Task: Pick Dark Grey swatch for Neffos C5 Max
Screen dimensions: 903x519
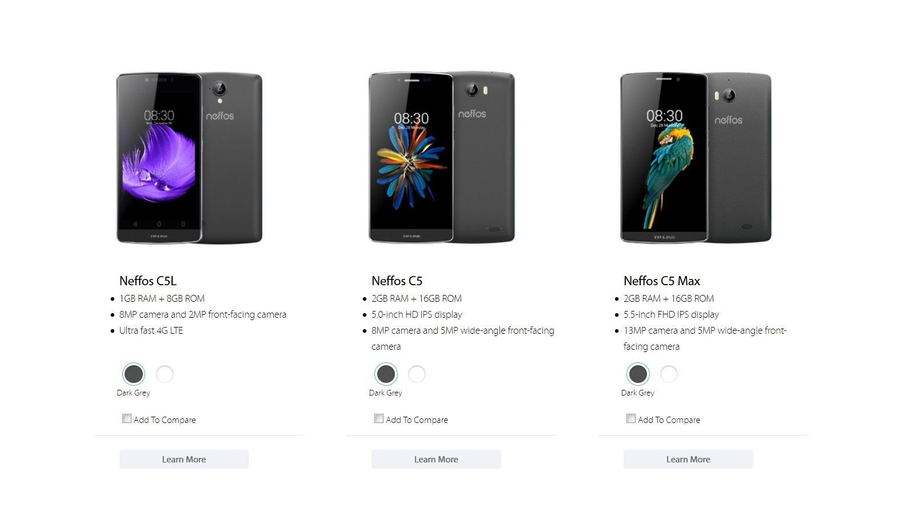Action: (638, 374)
